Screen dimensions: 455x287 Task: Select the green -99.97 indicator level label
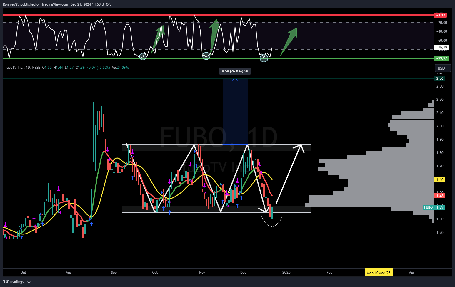[441, 58]
